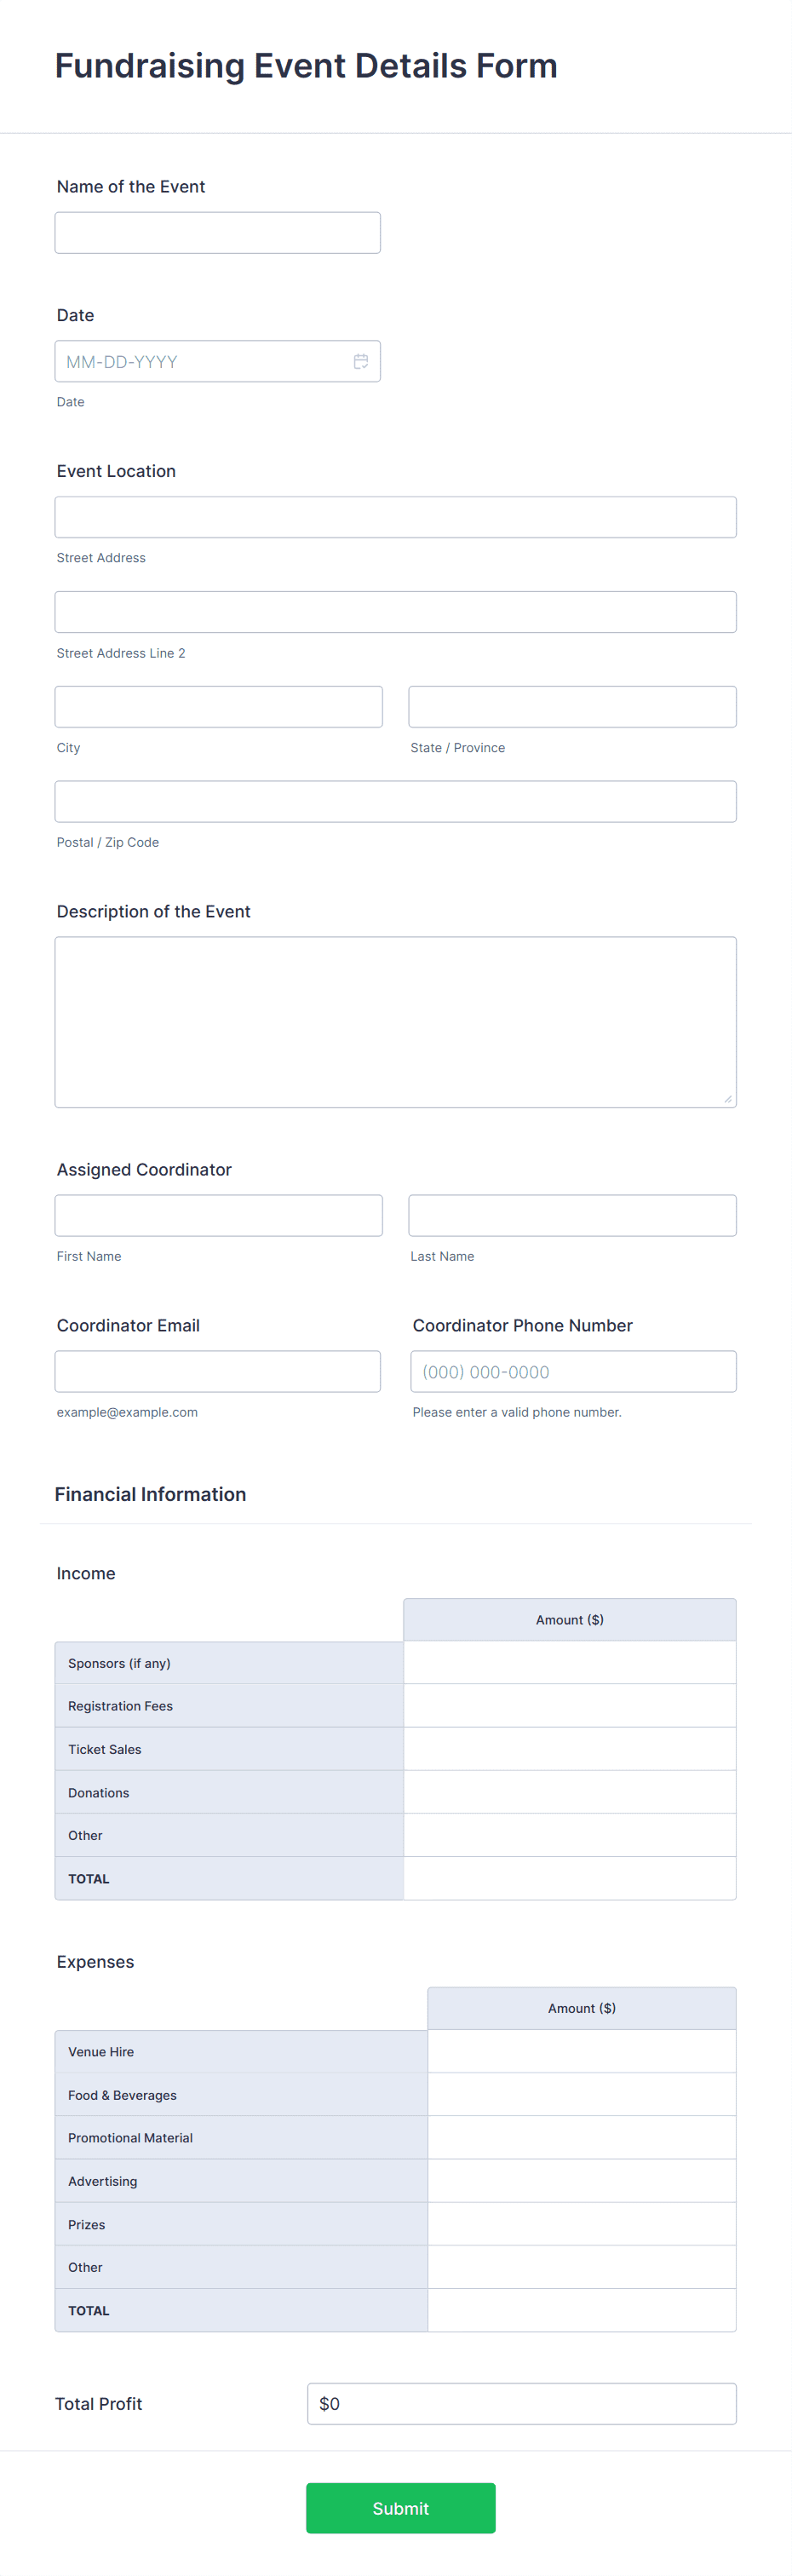
Task: Open the date picker calendar icon
Action: click(361, 361)
